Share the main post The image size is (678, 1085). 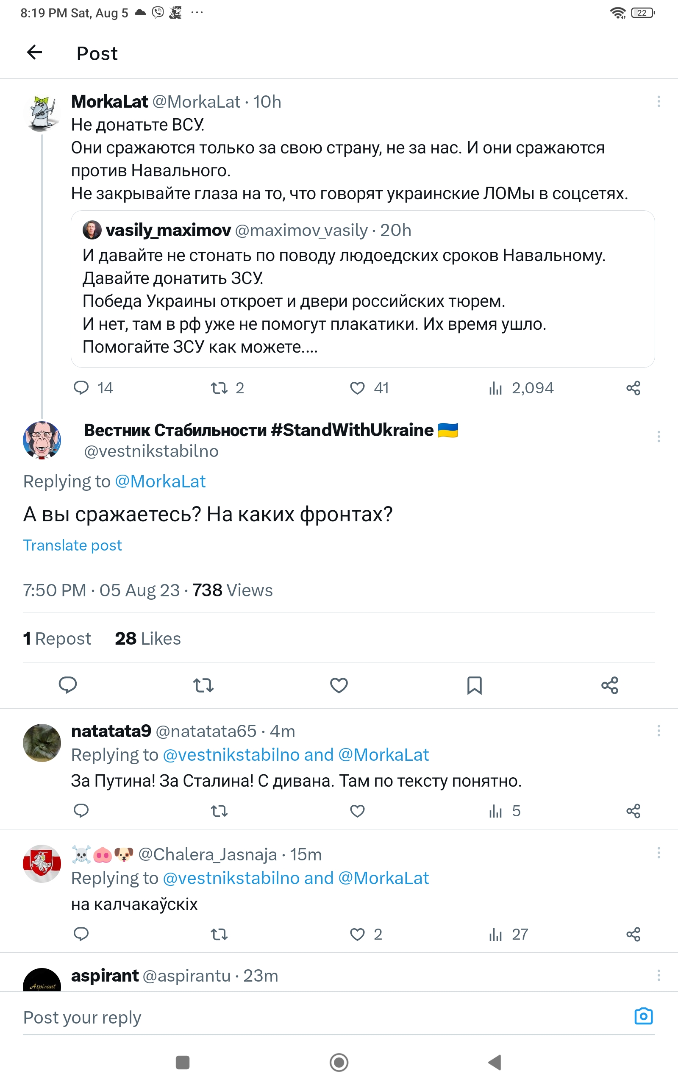610,685
